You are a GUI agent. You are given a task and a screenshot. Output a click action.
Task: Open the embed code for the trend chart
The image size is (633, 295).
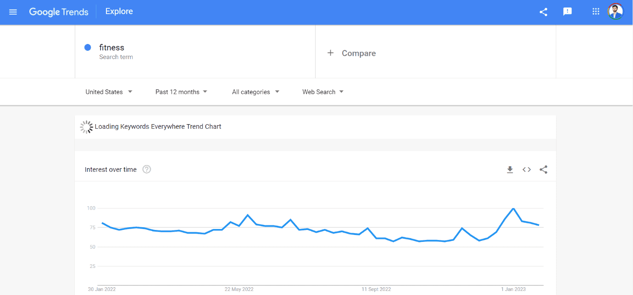(526, 169)
